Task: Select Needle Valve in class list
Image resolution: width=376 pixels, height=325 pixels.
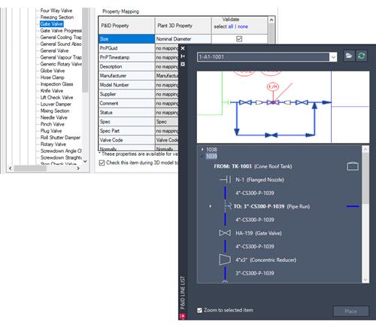Action: click(x=53, y=117)
